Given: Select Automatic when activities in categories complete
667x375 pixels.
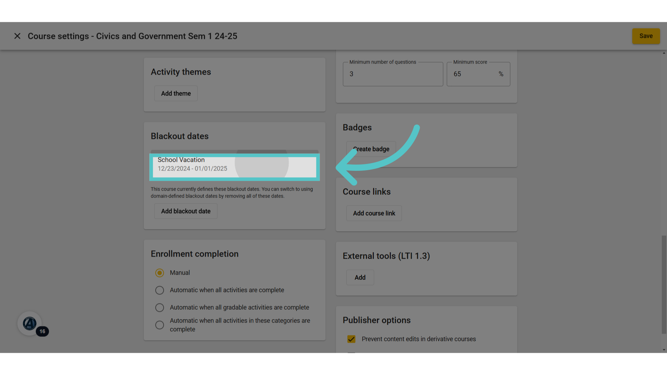Looking at the screenshot, I should (x=159, y=325).
